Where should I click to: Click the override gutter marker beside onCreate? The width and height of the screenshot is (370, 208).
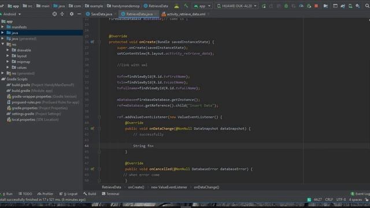click(92, 42)
